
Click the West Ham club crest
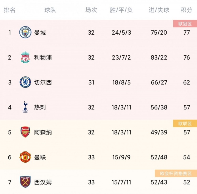[25, 182]
